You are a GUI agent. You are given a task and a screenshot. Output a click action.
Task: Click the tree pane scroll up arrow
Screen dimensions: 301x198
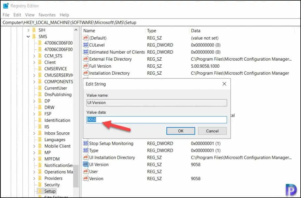click(x=76, y=30)
